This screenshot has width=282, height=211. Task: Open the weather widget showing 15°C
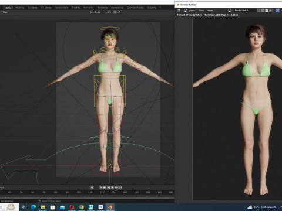(262, 207)
